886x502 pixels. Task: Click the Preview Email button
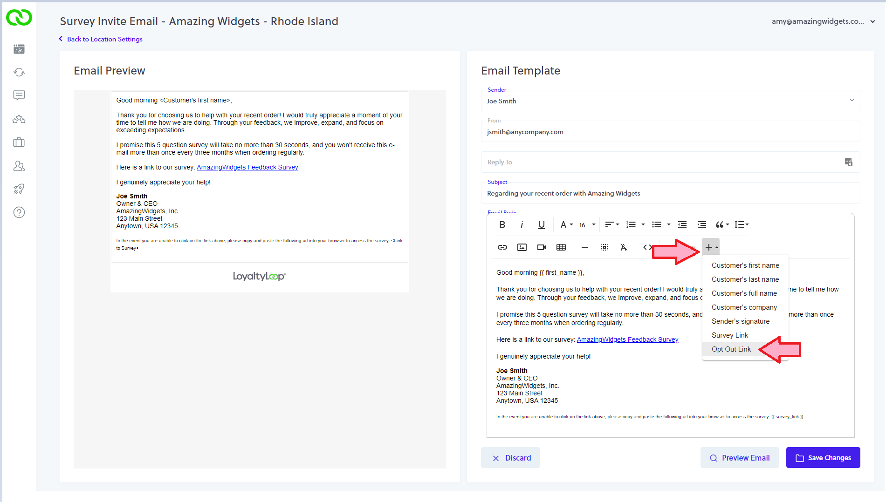pyautogui.click(x=740, y=458)
